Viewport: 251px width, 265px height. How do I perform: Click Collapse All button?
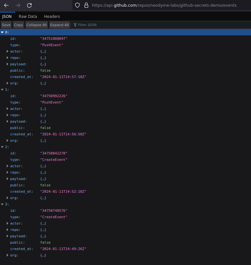click(x=36, y=25)
